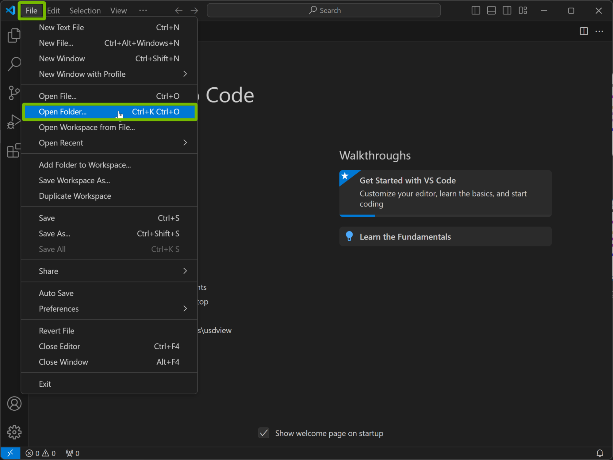Open the Extensions view

coord(14,150)
